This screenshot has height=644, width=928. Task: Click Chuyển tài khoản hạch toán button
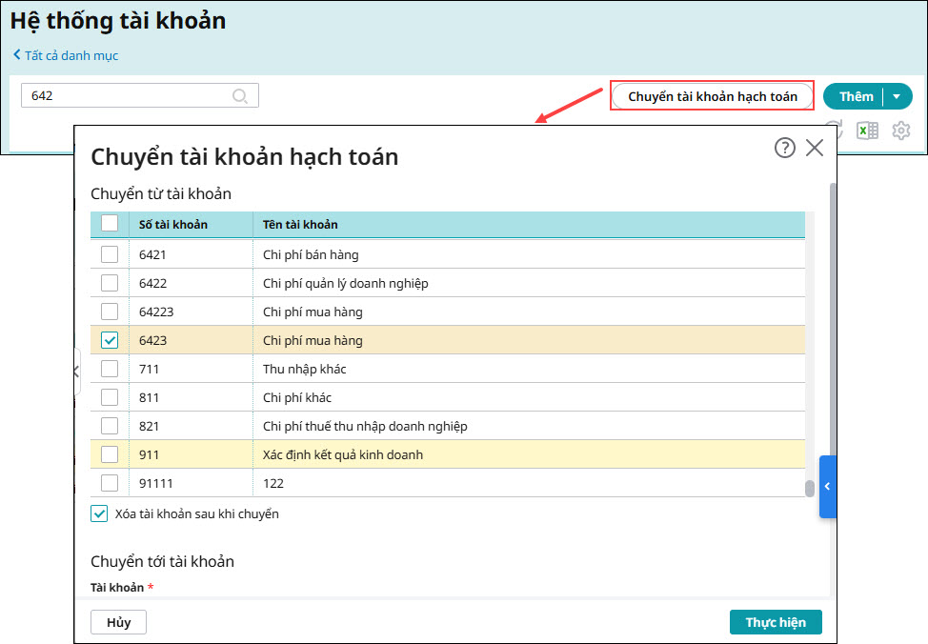712,96
